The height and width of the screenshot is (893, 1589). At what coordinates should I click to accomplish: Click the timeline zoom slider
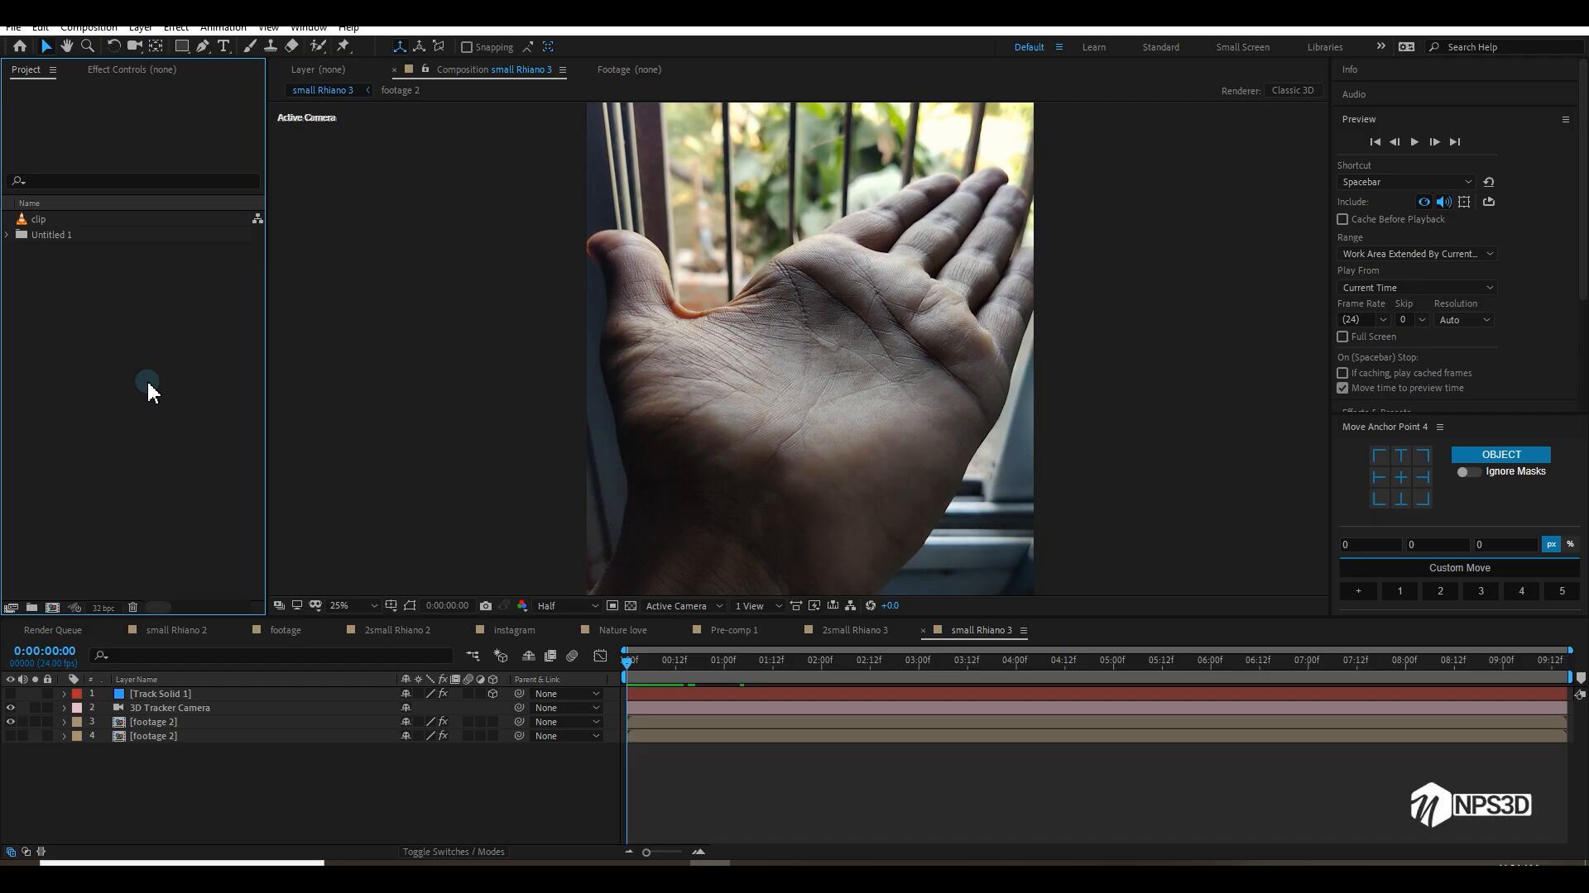[x=646, y=852]
